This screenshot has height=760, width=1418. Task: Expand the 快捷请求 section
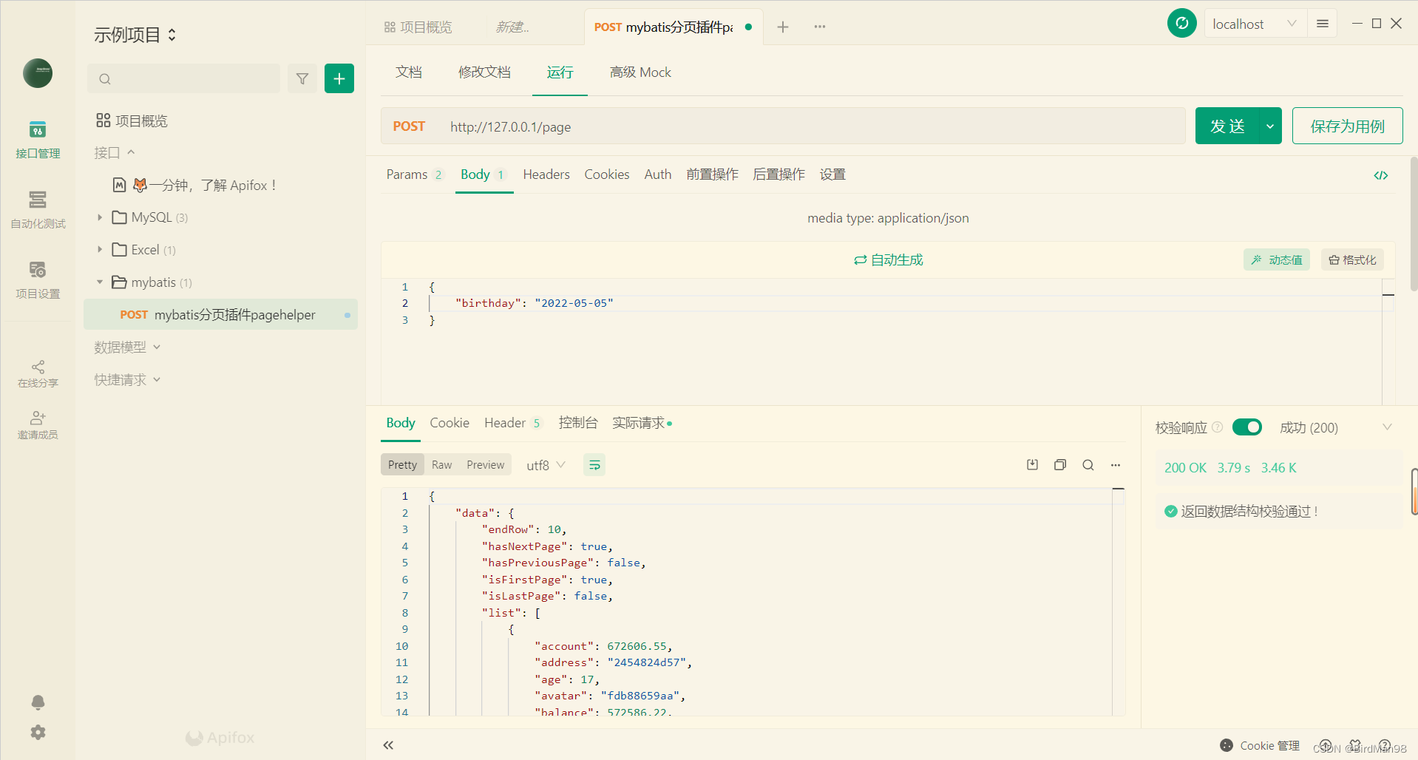click(x=127, y=379)
